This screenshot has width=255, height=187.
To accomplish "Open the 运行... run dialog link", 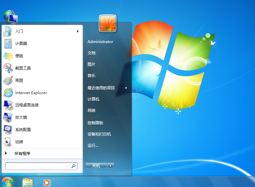I will coord(93,146).
